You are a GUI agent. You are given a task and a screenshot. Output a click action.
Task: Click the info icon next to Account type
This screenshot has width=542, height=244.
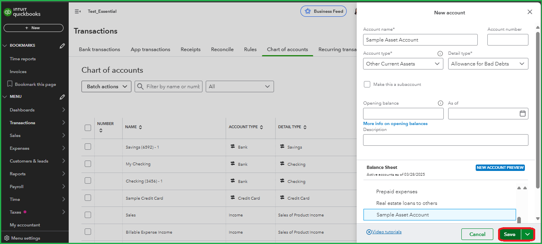[x=440, y=53]
